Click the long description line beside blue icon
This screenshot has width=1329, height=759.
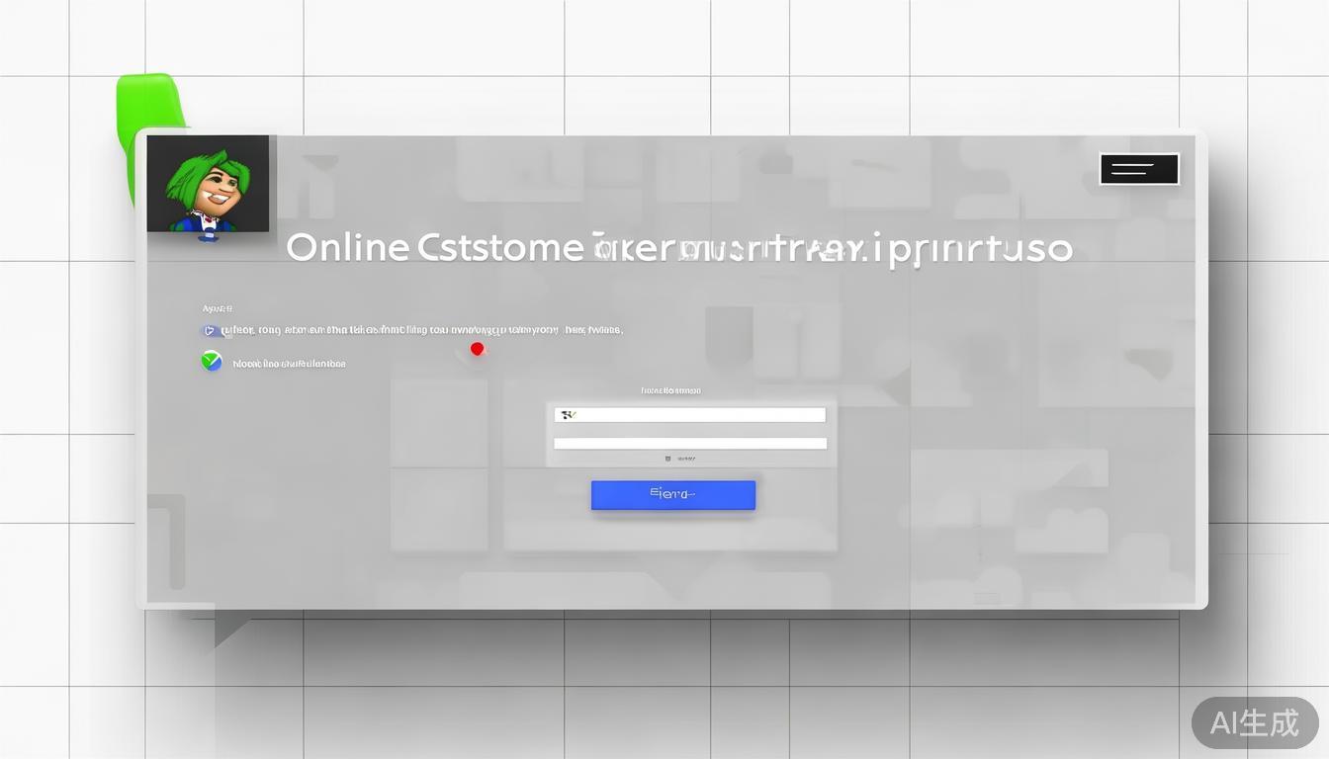pos(425,331)
